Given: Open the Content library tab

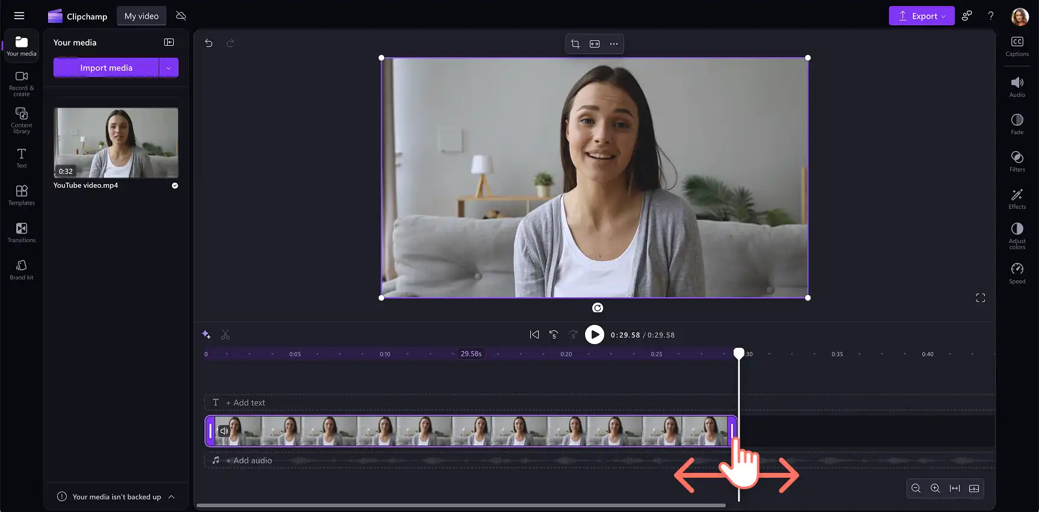Looking at the screenshot, I should (22, 120).
